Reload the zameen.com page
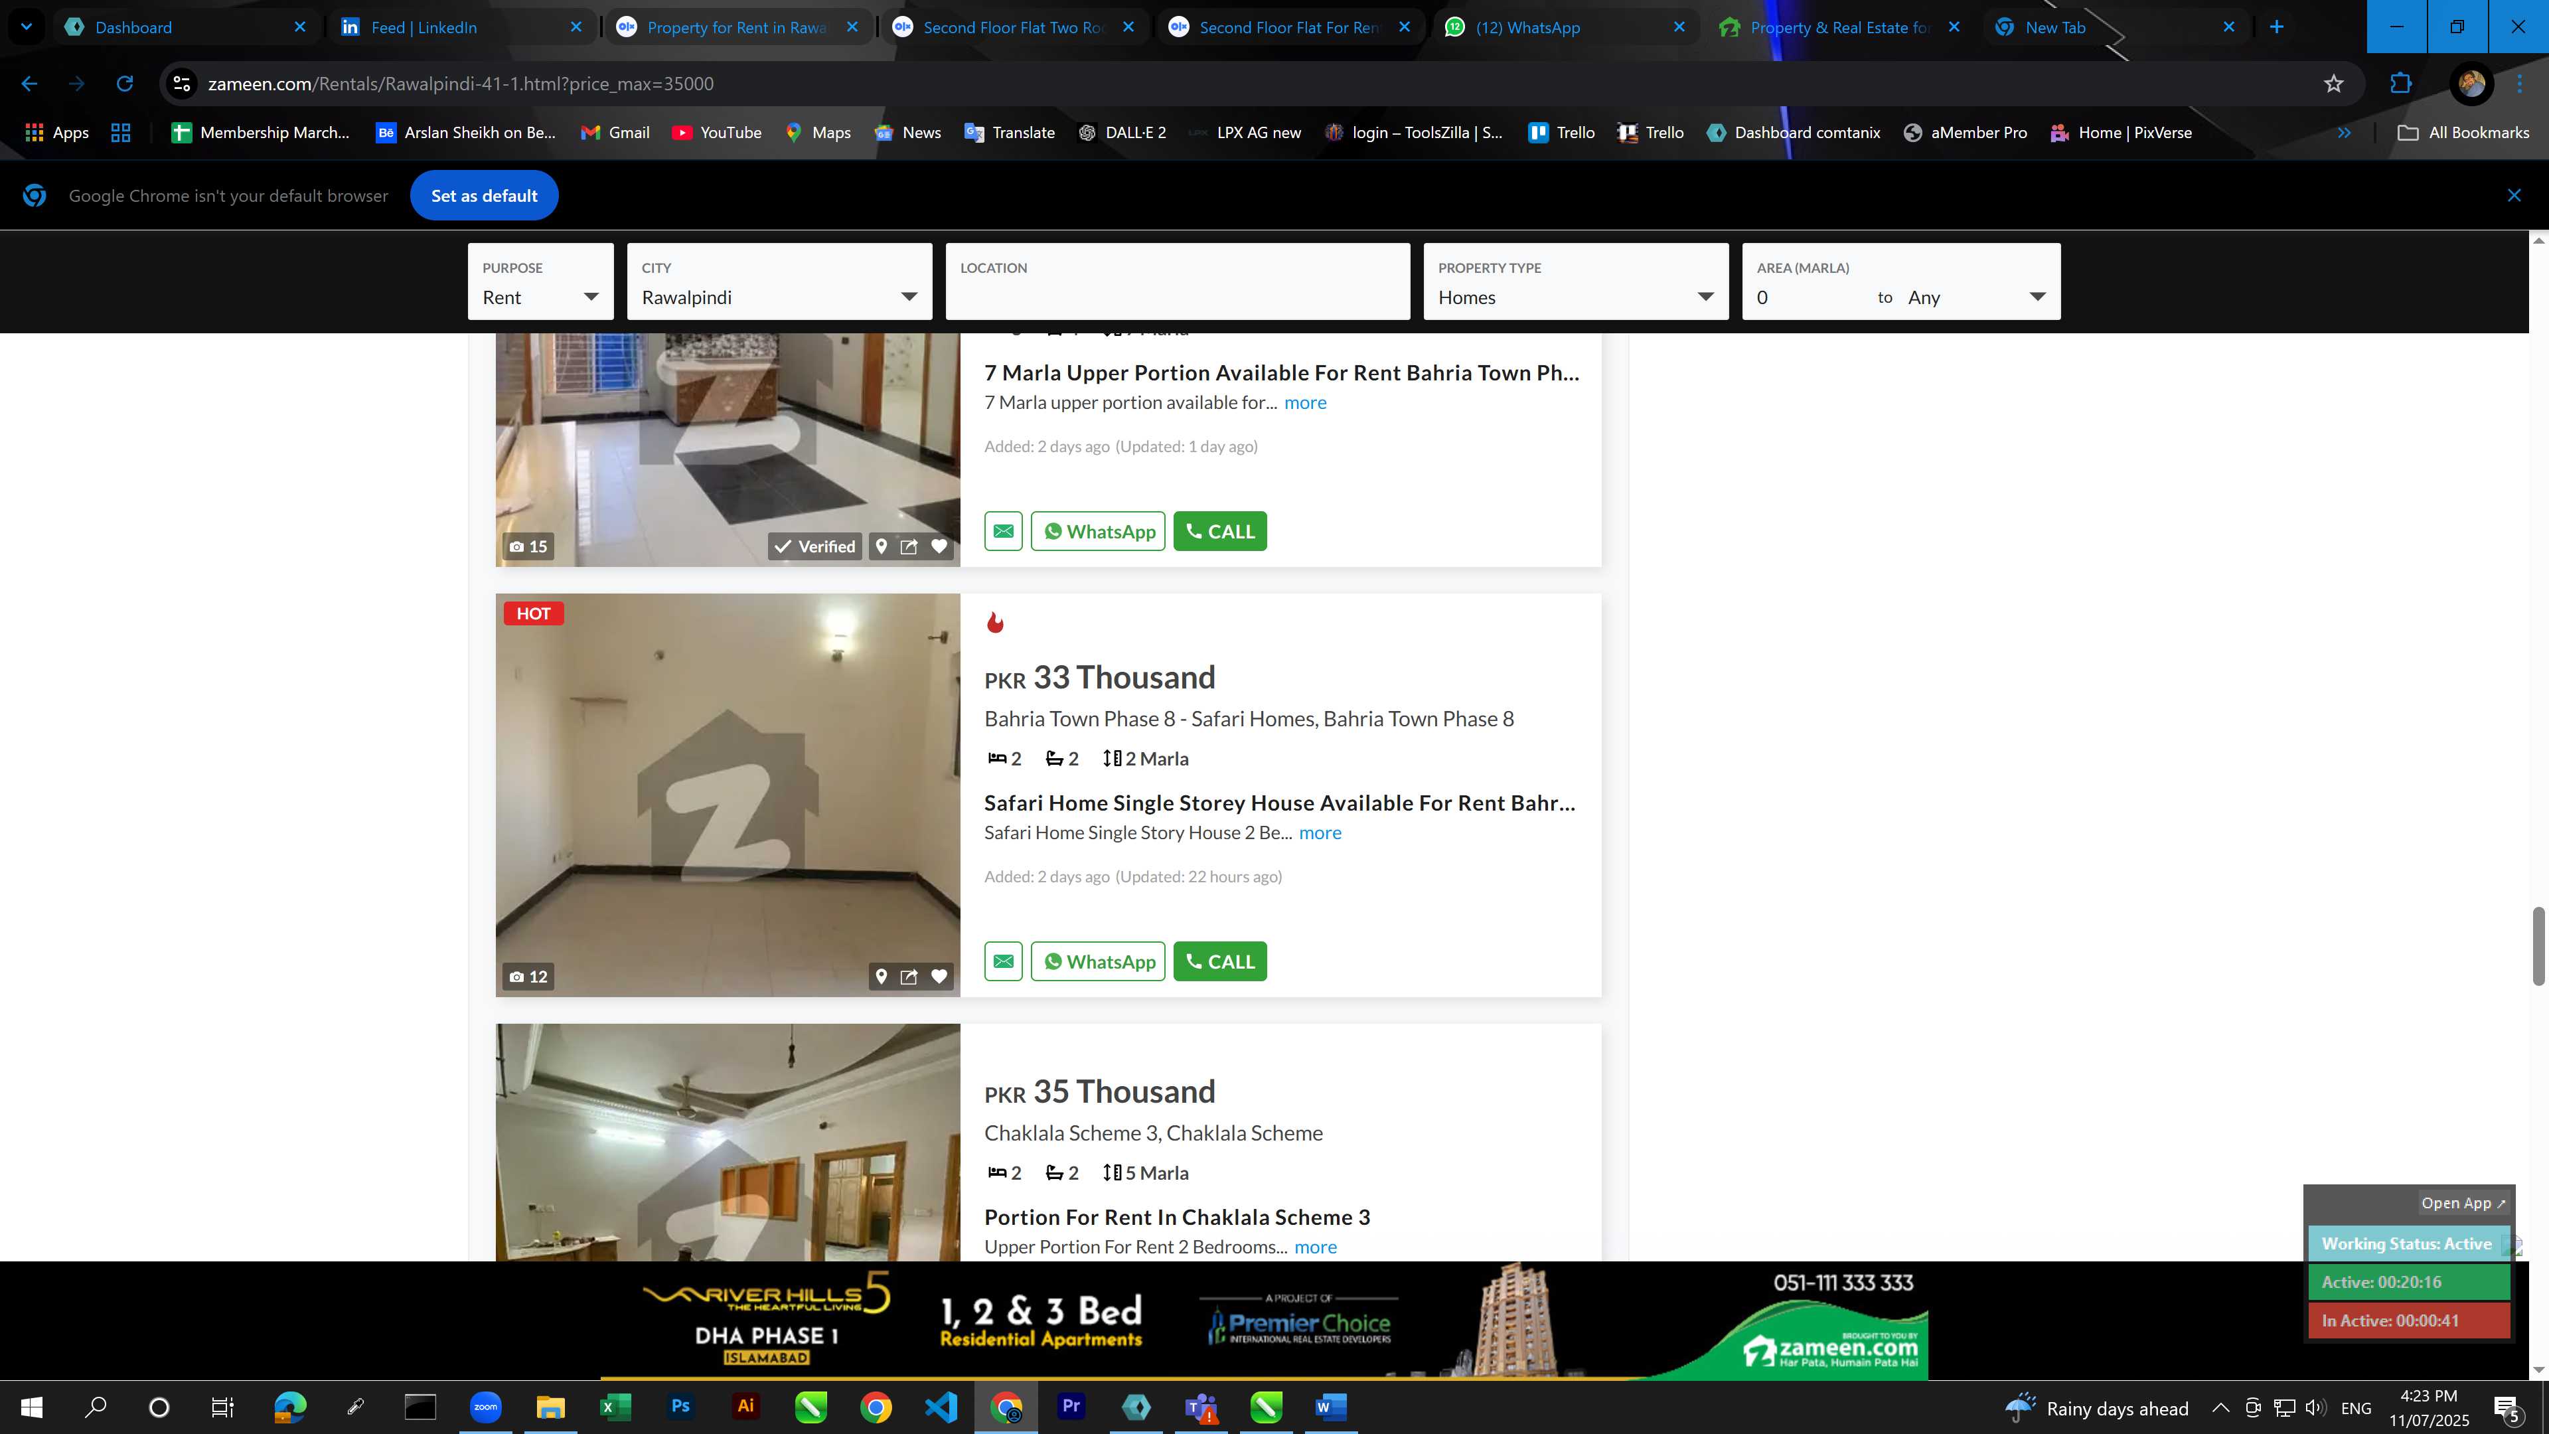This screenshot has height=1434, width=2549. coord(125,84)
